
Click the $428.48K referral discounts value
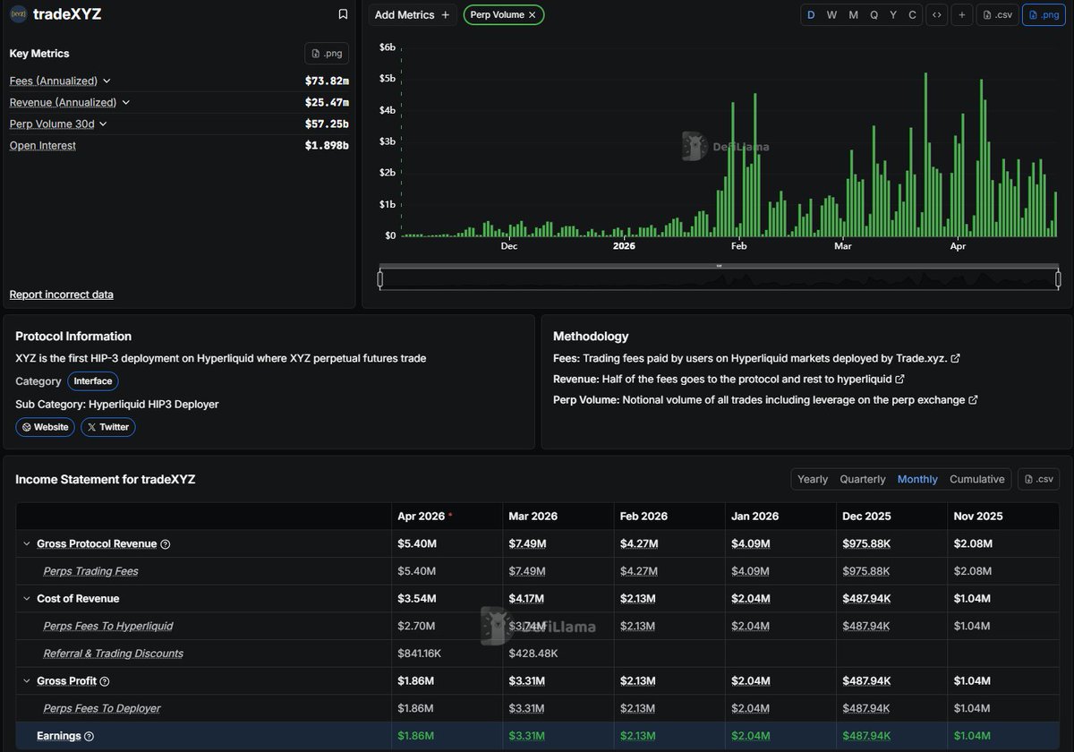533,654
